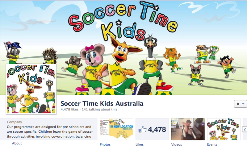247x149 pixels.
Task: Click the 4,478 likes count text
Action: point(69,109)
